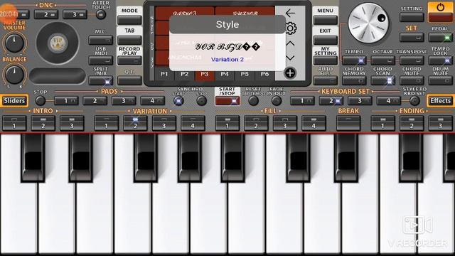The image size is (455, 256).
Task: Toggle DRUM MUTE button
Action: (441, 80)
